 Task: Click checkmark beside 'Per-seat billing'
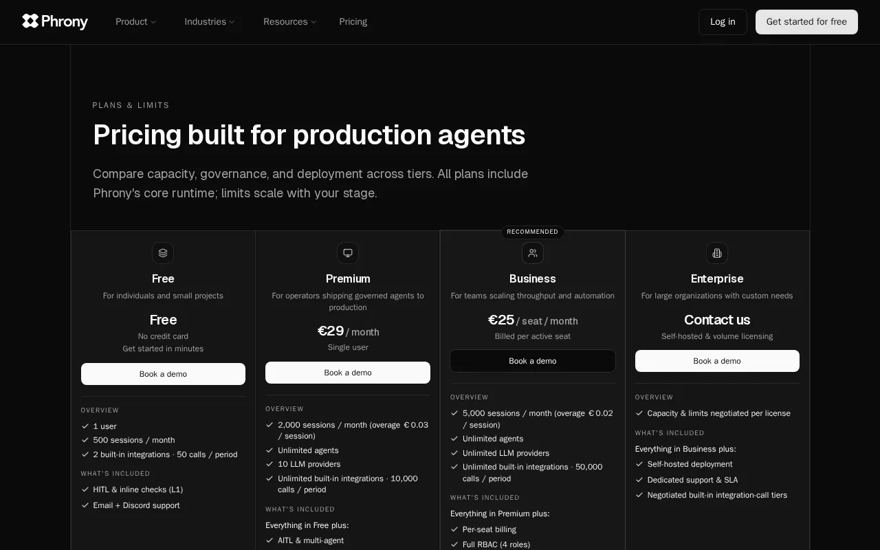[454, 529]
